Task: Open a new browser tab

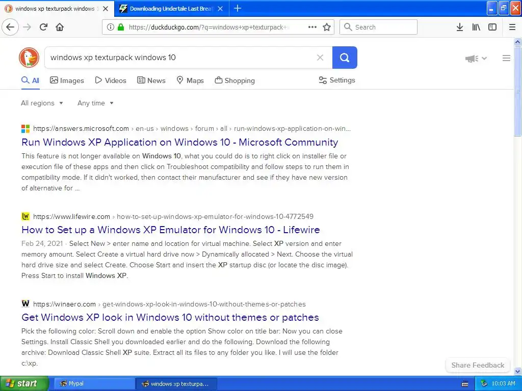Action: (x=238, y=8)
